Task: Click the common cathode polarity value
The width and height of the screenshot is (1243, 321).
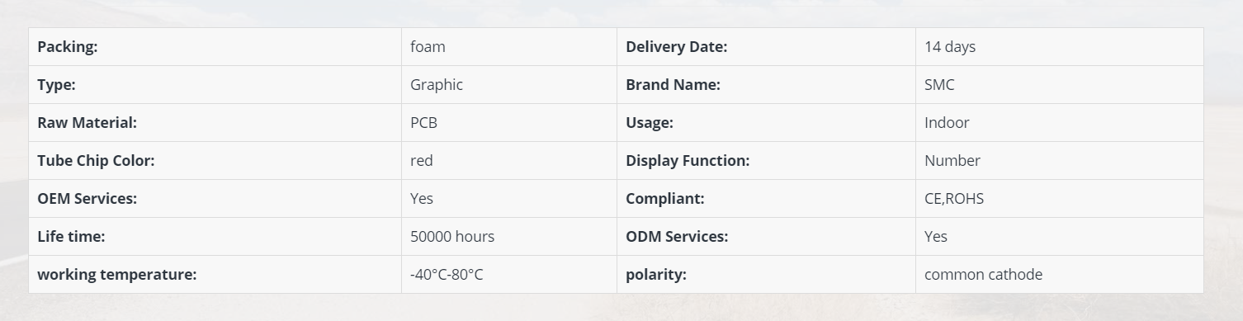Action: click(x=983, y=275)
